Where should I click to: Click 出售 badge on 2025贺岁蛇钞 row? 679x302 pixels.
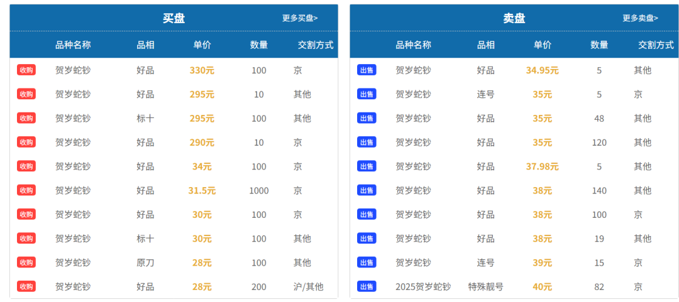[x=367, y=286]
